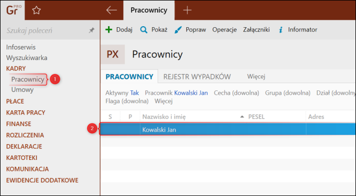Open favorites with the star icon
The width and height of the screenshot is (356, 196).
click(x=37, y=10)
